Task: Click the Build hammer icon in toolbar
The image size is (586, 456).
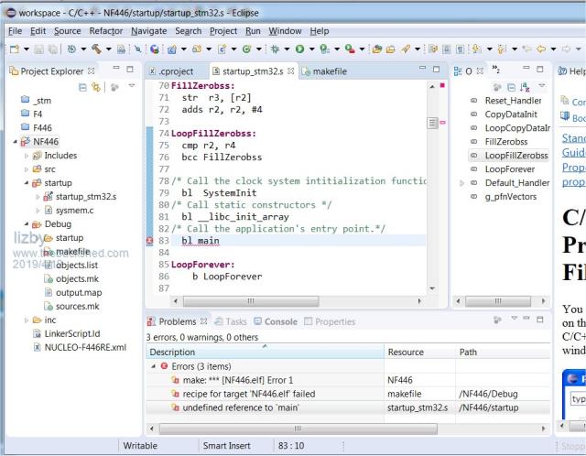Action: pos(94,48)
